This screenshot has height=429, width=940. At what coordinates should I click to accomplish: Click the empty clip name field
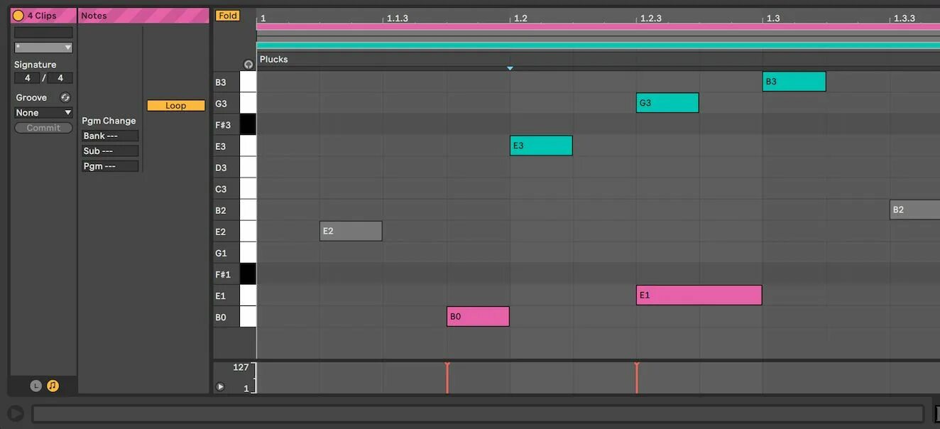click(43, 33)
